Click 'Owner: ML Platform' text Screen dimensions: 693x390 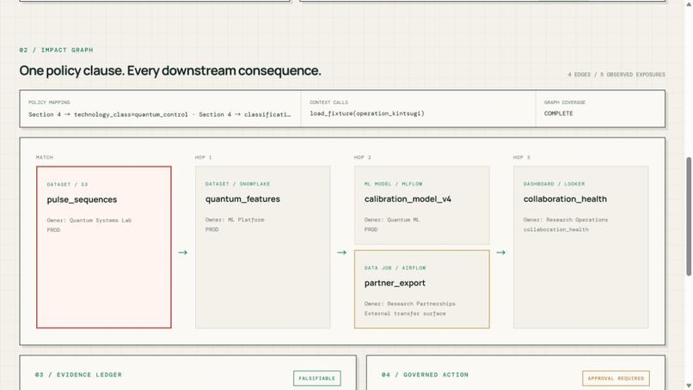(235, 220)
